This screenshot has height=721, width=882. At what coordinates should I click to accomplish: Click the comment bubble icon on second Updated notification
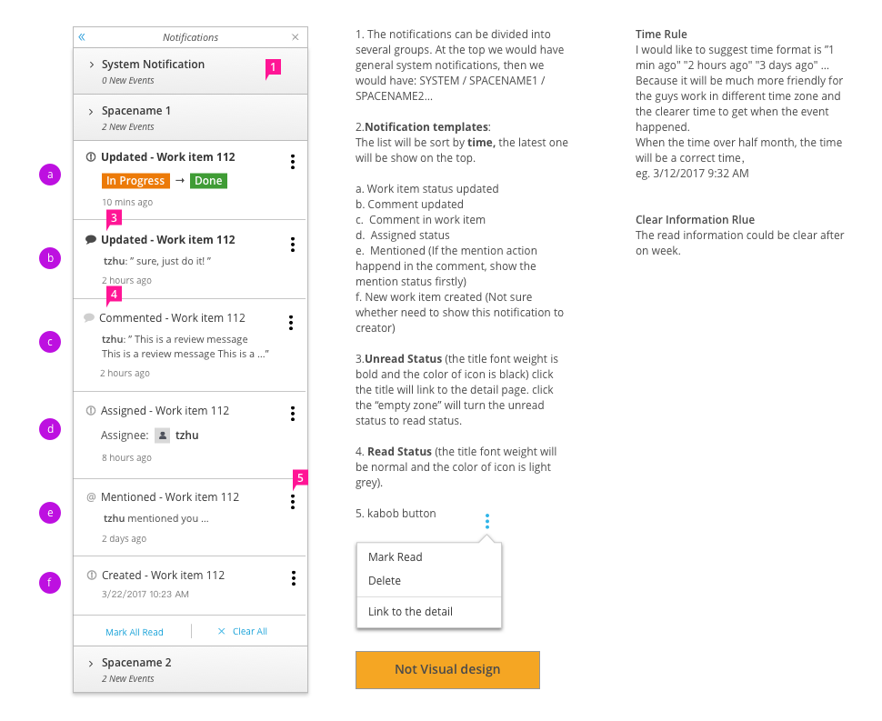[91, 239]
